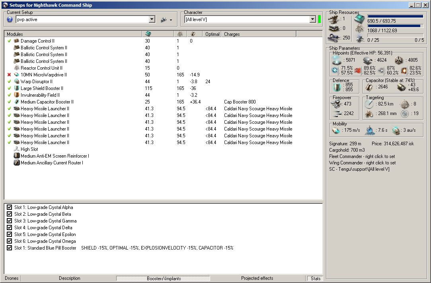Screen dimensions: 431x283
Task: Sort by the capacitor icon column header
Action: tap(195, 34)
